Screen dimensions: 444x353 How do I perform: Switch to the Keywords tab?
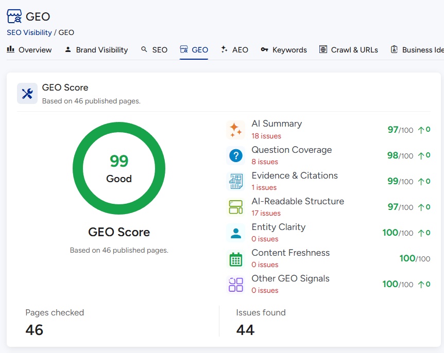284,50
